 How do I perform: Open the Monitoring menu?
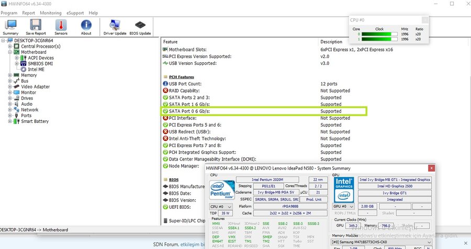(x=51, y=13)
